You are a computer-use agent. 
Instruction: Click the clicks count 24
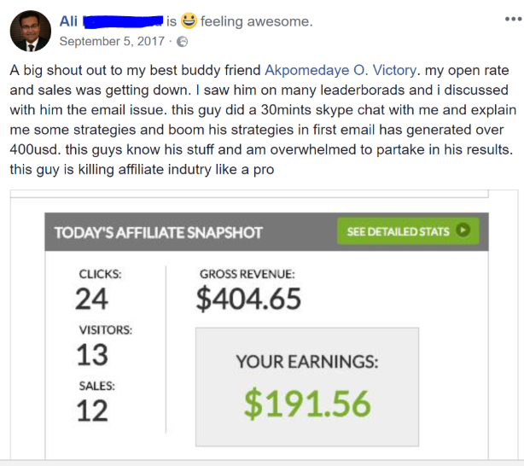click(91, 300)
